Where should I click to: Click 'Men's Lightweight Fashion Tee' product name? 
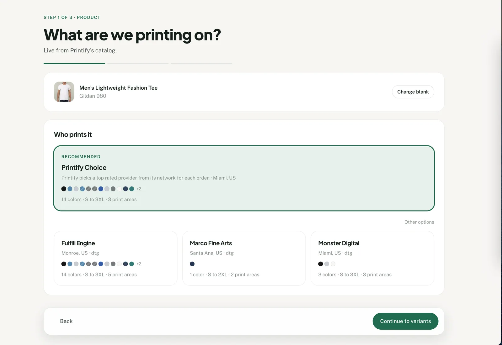(x=118, y=88)
